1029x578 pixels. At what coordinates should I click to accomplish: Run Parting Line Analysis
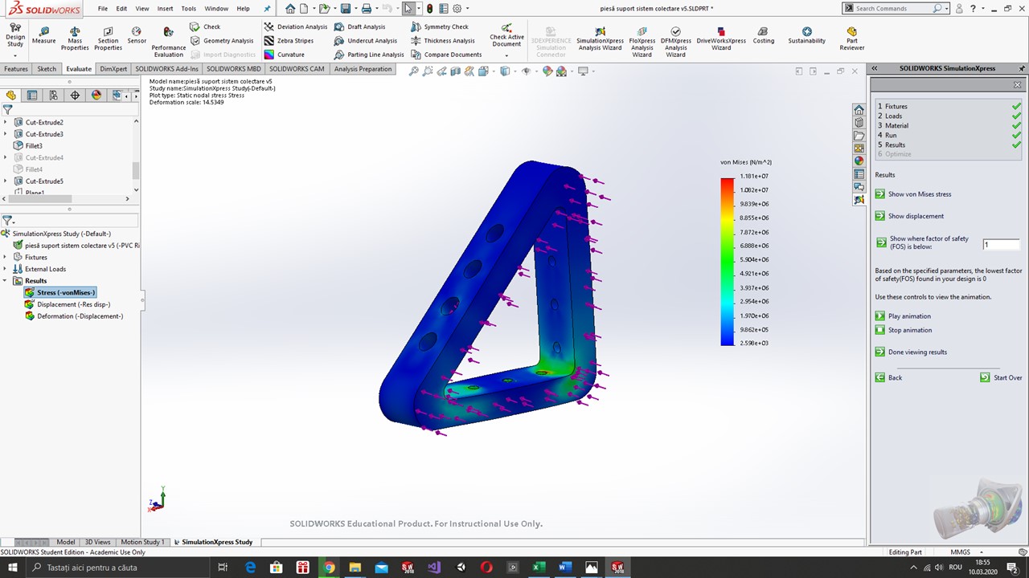pos(369,55)
